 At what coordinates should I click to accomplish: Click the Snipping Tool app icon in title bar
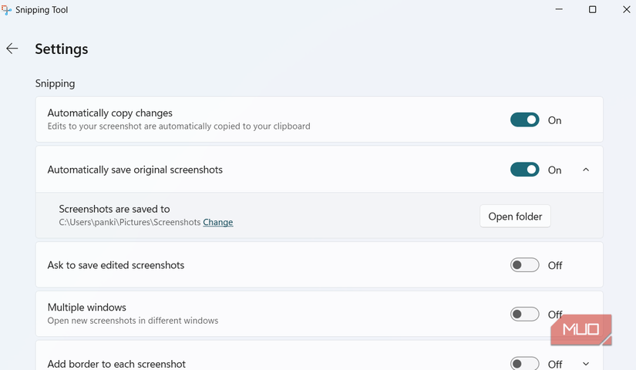pyautogui.click(x=6, y=10)
